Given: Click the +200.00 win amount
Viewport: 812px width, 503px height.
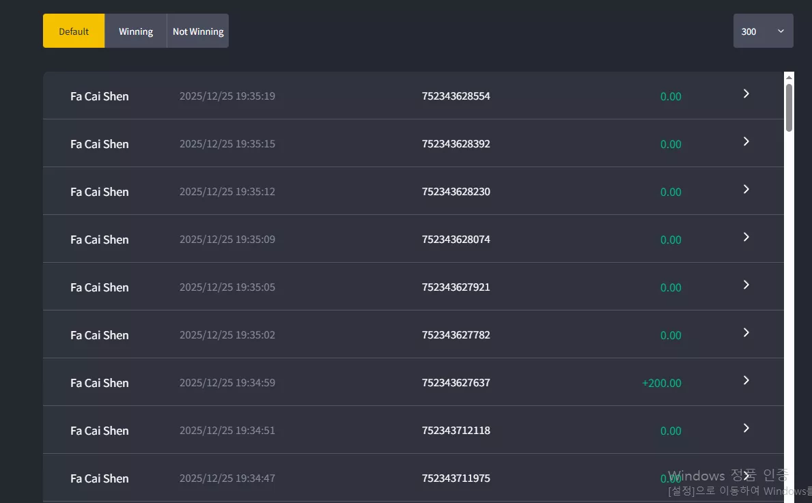Looking at the screenshot, I should coord(661,383).
